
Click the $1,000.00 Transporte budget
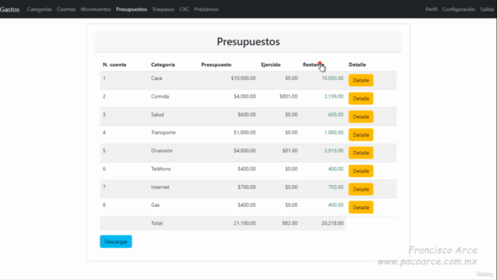click(x=245, y=132)
